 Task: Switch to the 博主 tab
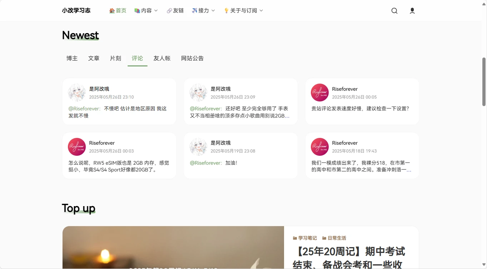pos(72,58)
